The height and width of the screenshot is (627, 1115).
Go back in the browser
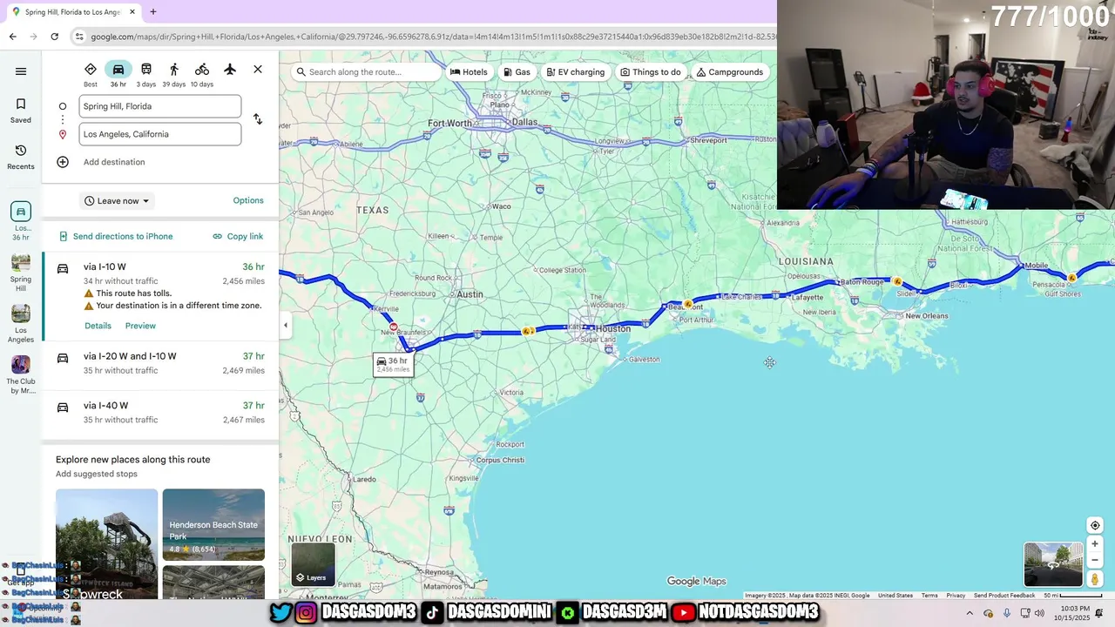click(x=12, y=37)
